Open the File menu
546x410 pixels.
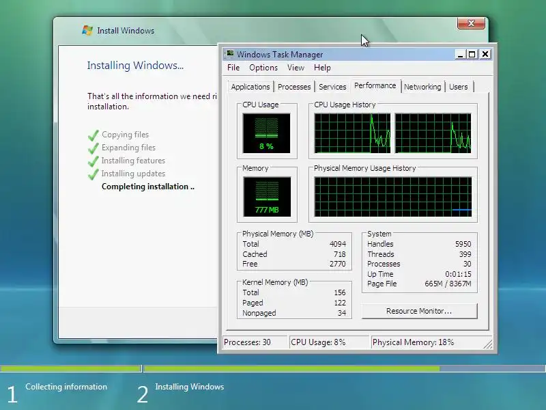[233, 68]
